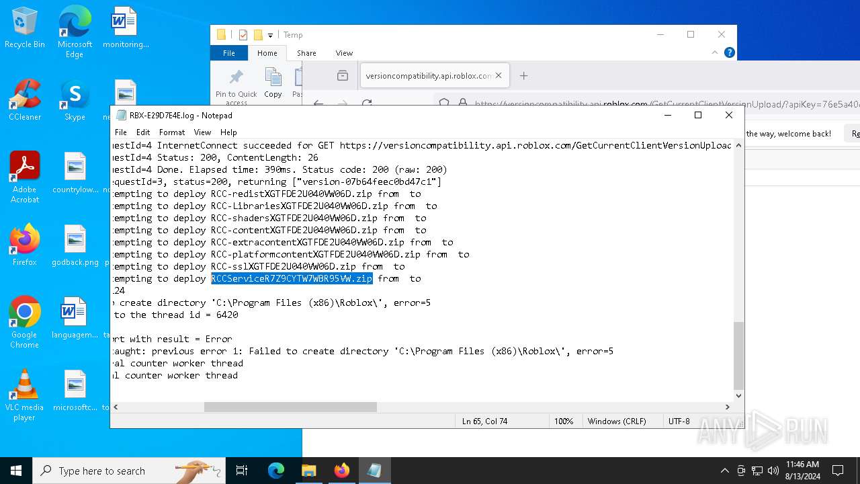Show hidden tray icons chevron
This screenshot has height=484, width=860.
point(724,471)
